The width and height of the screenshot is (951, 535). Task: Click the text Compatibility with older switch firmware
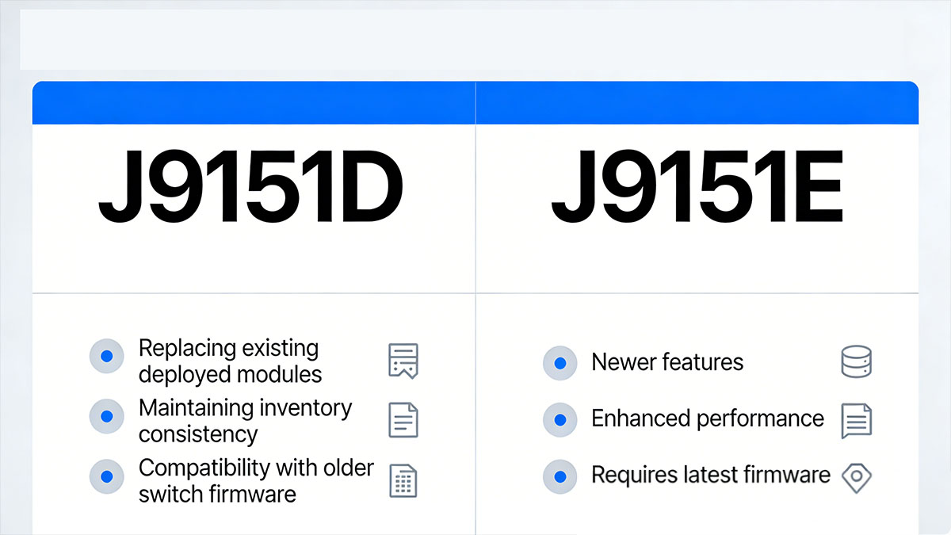pyautogui.click(x=256, y=480)
